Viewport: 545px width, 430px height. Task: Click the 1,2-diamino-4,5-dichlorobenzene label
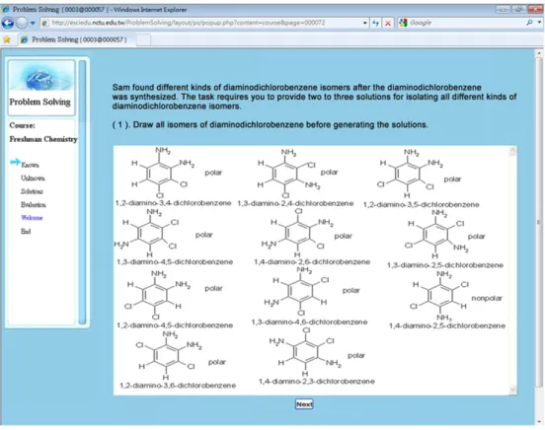[175, 325]
